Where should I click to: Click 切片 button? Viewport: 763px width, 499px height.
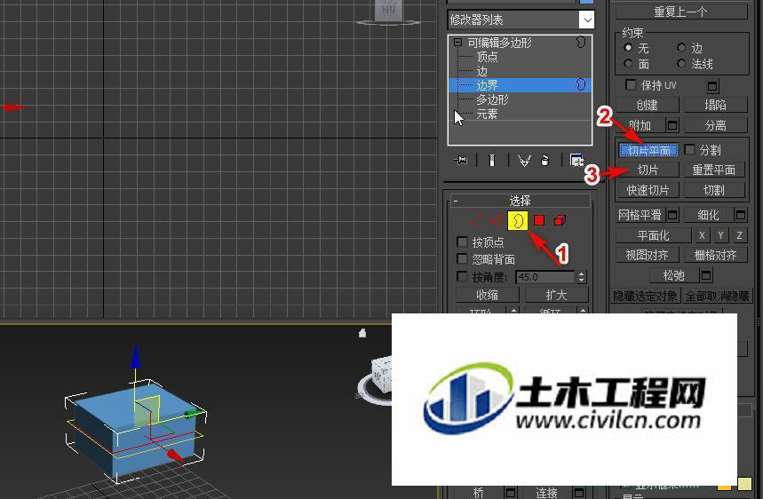[648, 170]
